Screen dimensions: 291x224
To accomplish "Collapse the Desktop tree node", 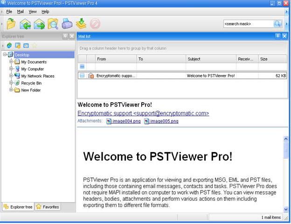I will [5, 55].
